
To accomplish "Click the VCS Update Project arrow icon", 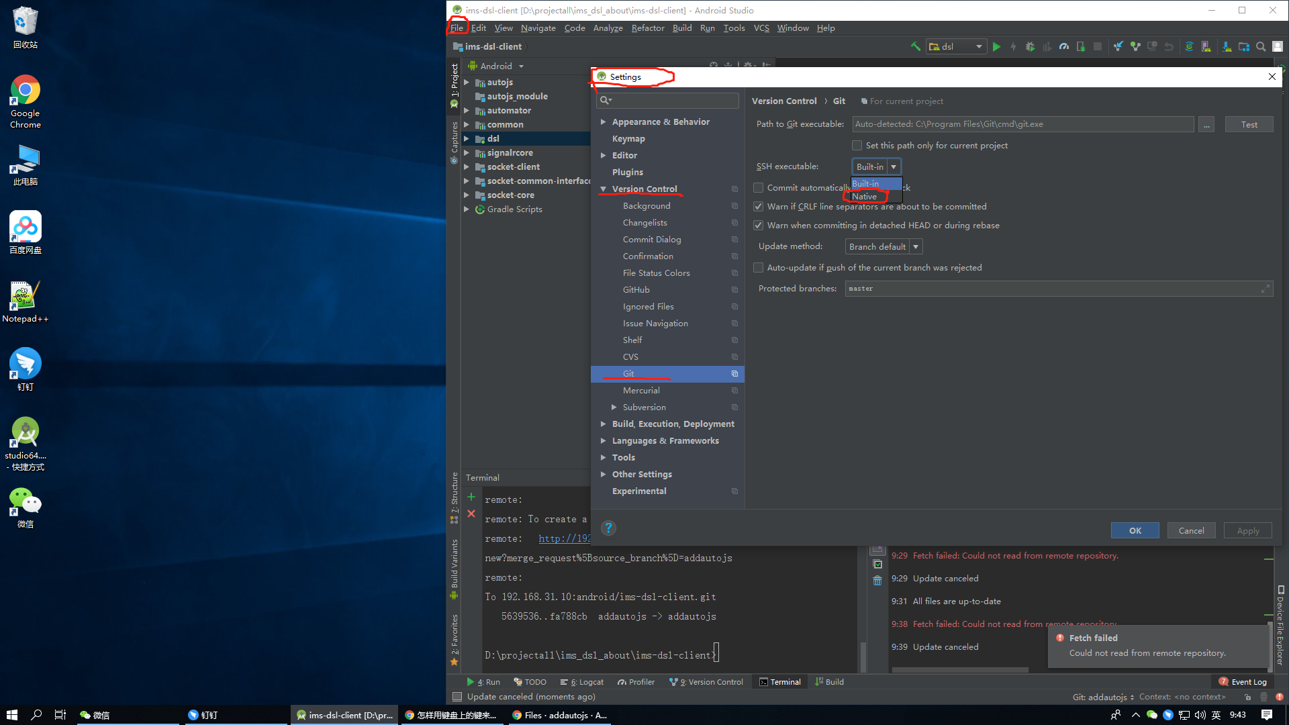I will tap(1118, 47).
